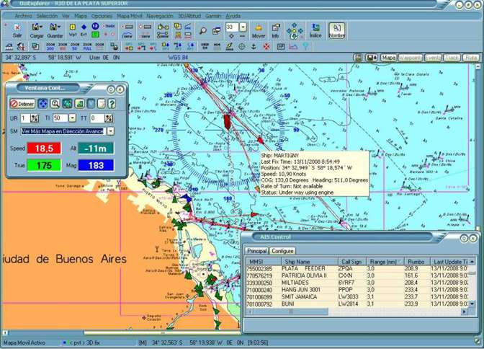484x349 pixels.
Task: Open the 3D/Altitud menu
Action: (189, 16)
